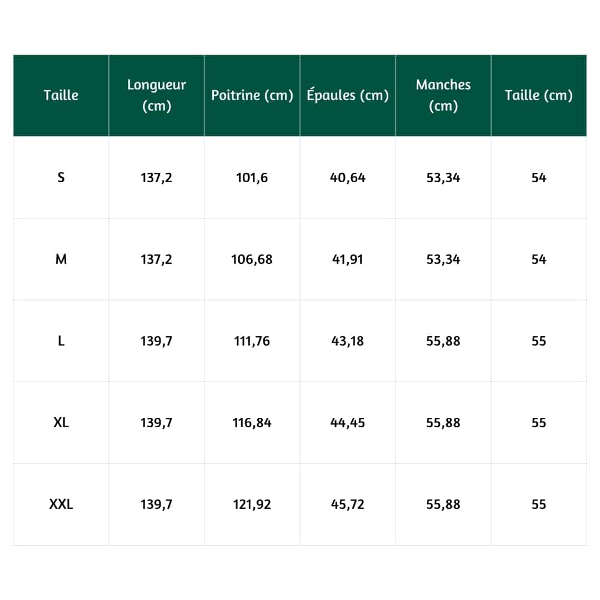Viewport: 600px width, 600px height.
Task: Select the XL size row label
Action: coord(61,423)
